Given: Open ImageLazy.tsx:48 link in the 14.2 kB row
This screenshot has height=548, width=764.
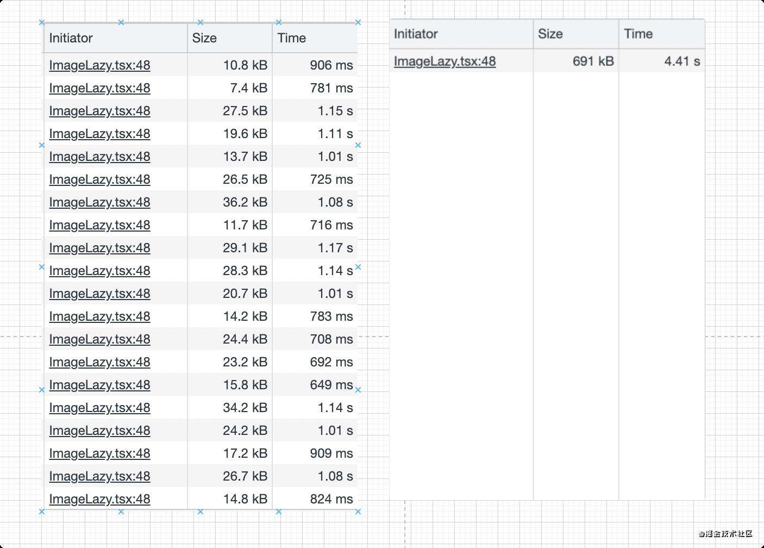Looking at the screenshot, I should click(99, 316).
